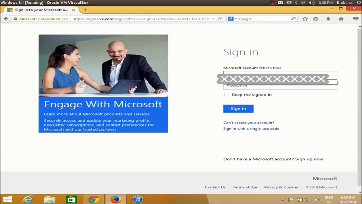Bookmark this page with the star icon

tap(305, 19)
